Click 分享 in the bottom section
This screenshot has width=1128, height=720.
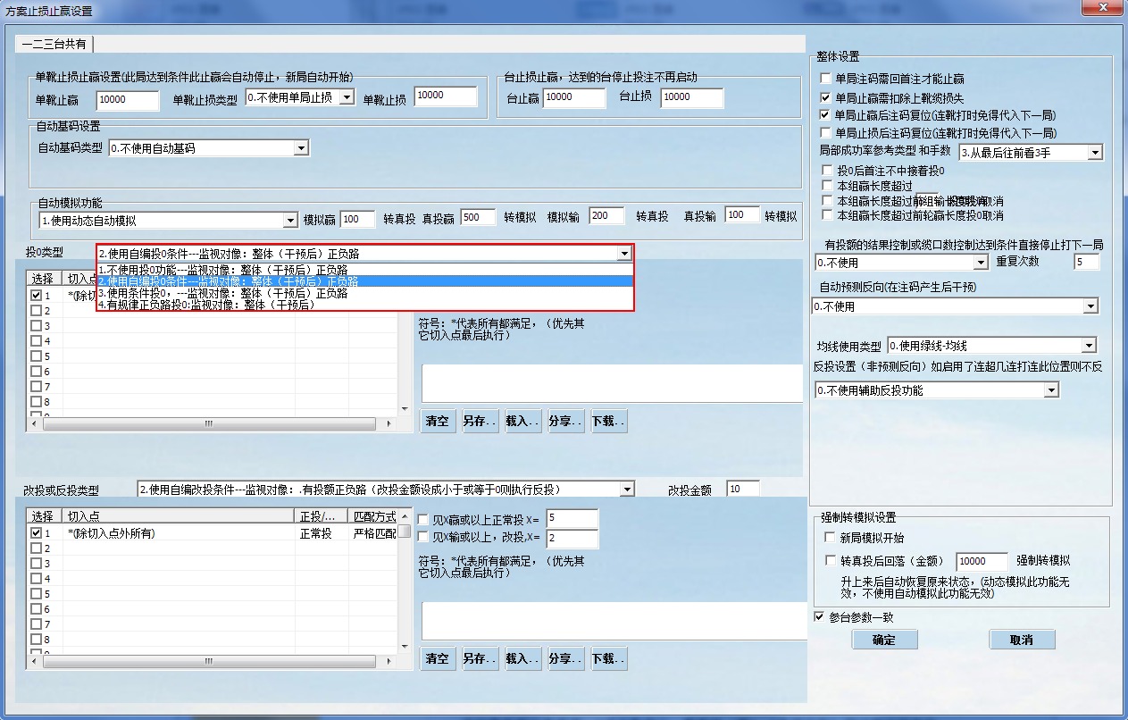(x=564, y=658)
